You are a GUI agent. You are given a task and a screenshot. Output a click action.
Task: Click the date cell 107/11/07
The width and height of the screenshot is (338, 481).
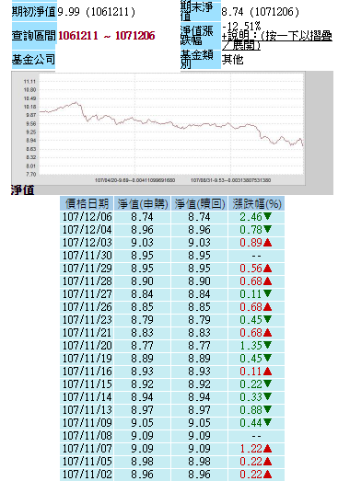pos(87,449)
